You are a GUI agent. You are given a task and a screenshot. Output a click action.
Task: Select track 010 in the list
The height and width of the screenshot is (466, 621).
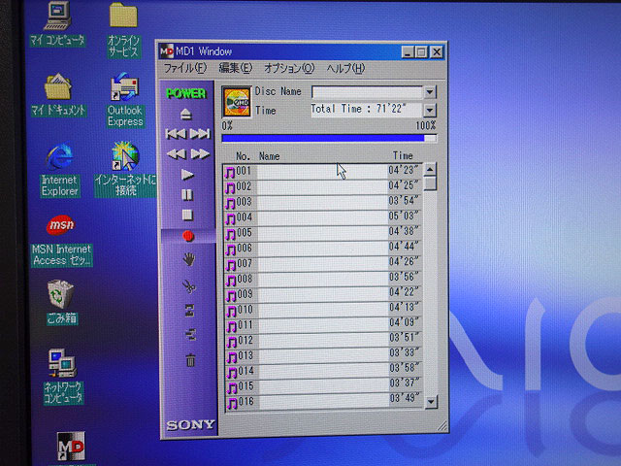click(323, 309)
